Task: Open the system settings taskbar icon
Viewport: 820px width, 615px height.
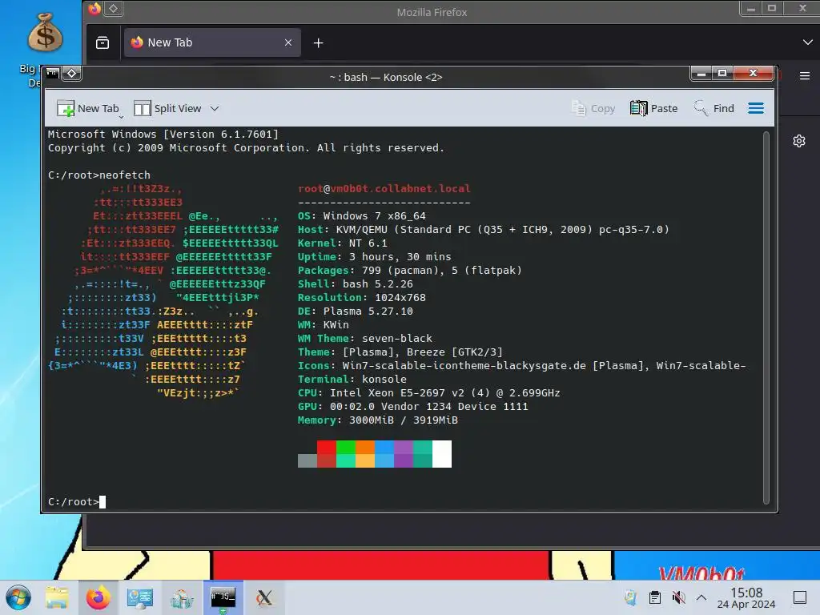Action: (x=139, y=597)
